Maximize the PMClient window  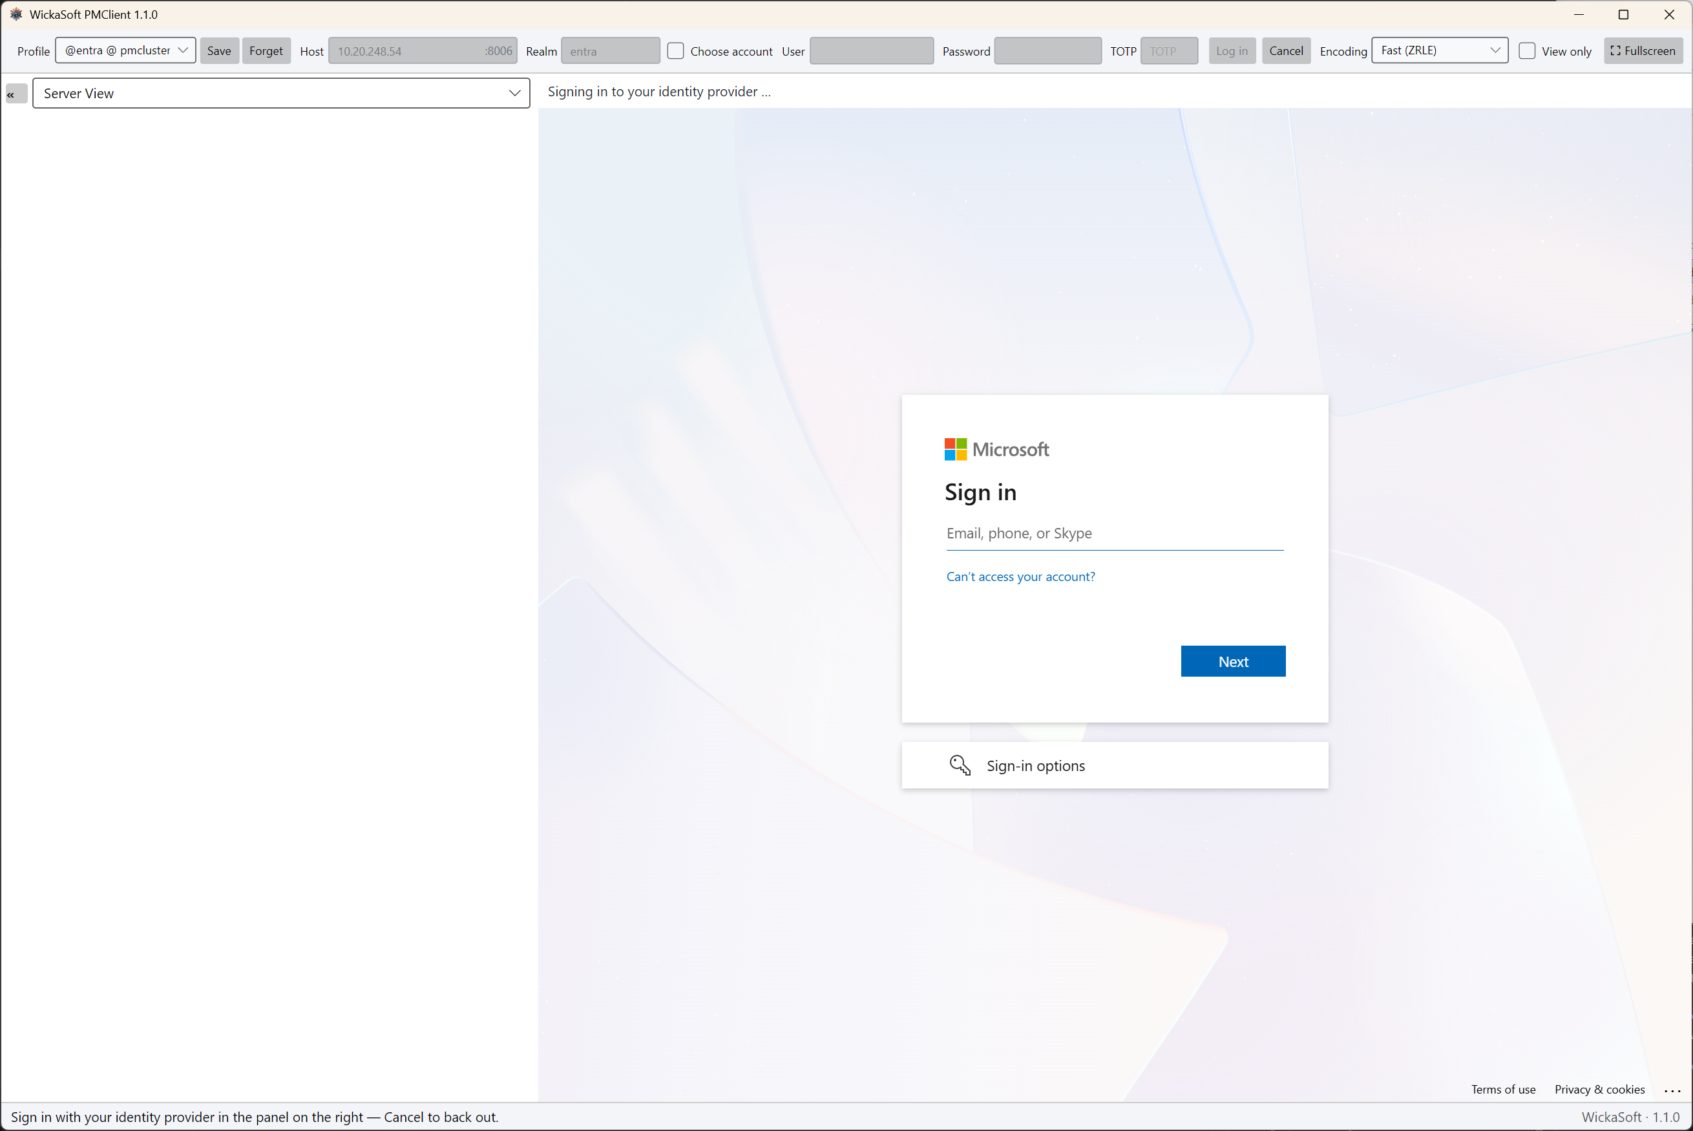pos(1623,14)
